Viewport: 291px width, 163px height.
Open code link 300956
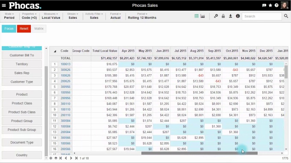tap(66, 87)
